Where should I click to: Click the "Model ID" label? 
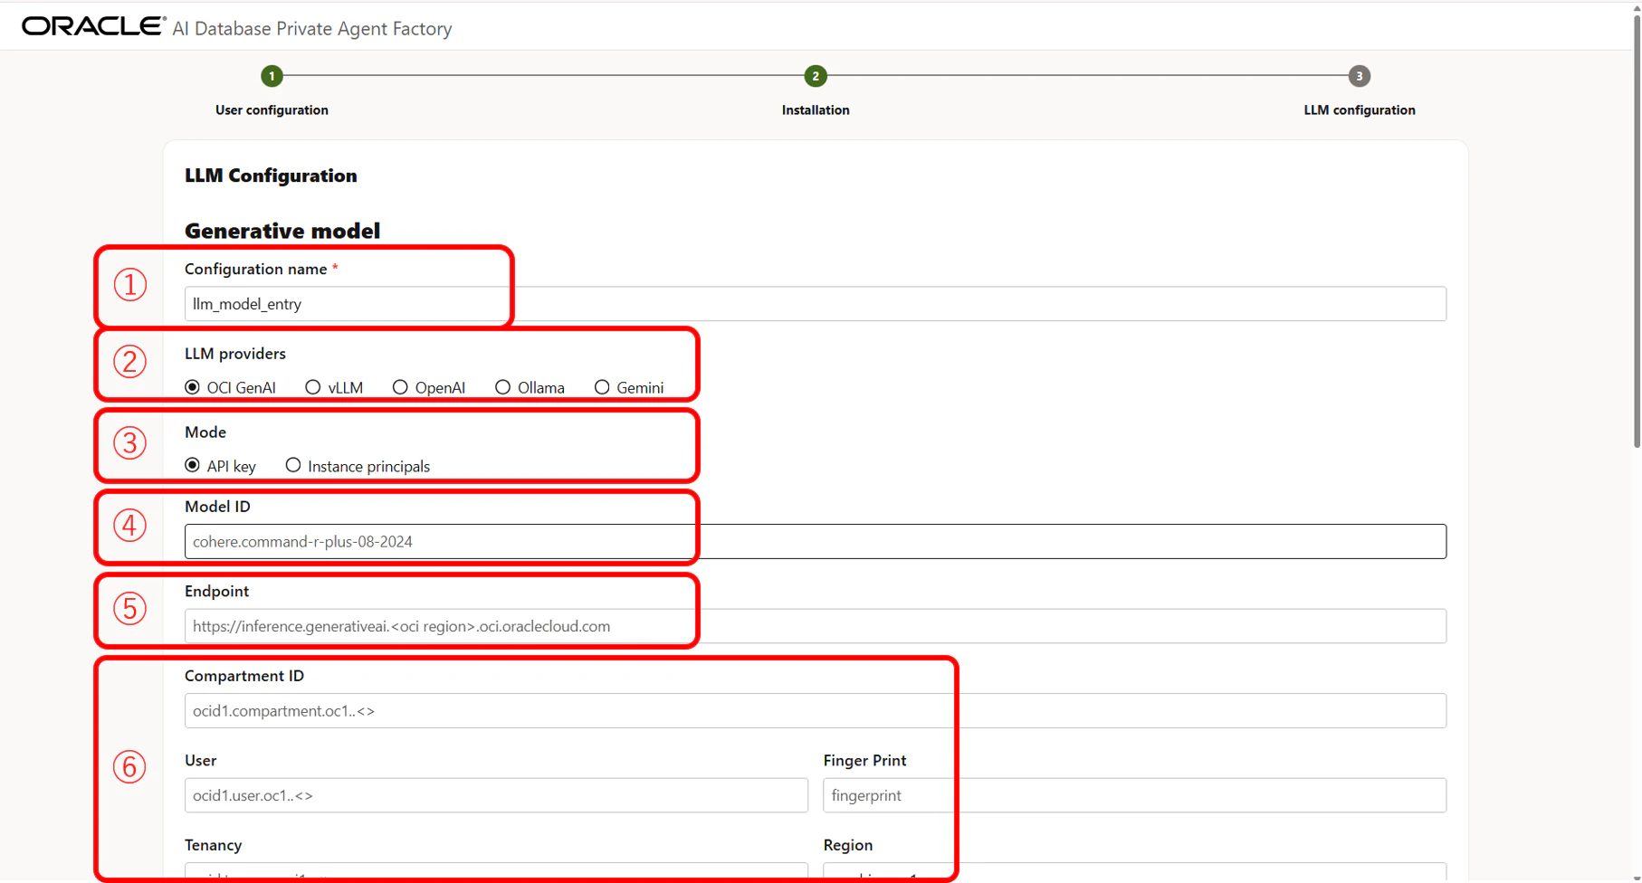217,507
